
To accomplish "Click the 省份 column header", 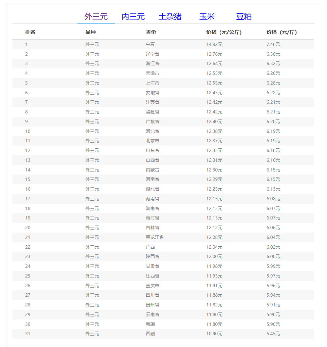I will [151, 32].
